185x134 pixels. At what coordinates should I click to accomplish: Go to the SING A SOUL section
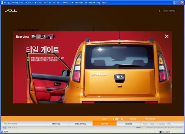(80, 124)
